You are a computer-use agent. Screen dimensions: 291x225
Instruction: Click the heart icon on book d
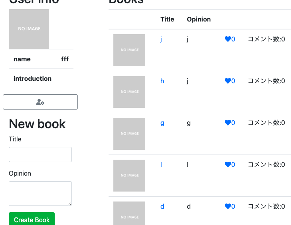pos(228,206)
